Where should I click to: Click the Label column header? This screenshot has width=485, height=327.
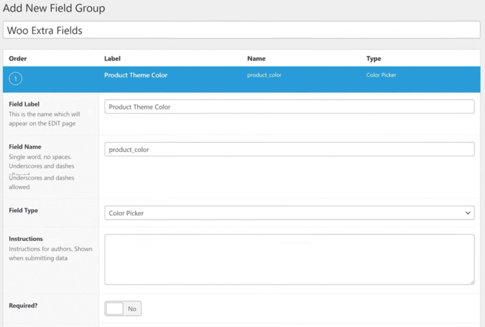coord(112,59)
